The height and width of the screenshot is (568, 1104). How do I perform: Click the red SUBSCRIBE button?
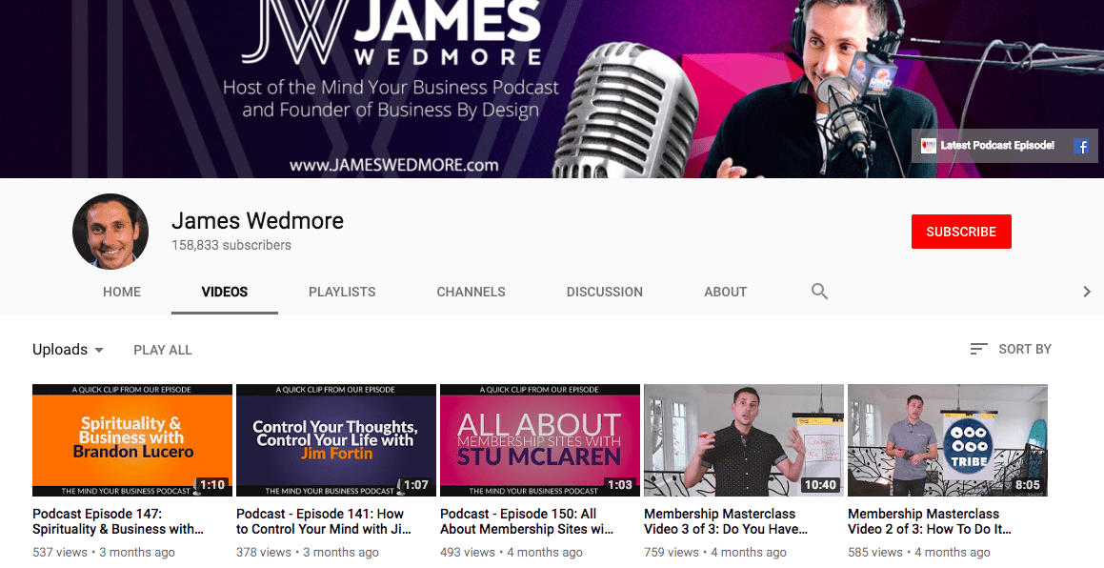tap(961, 232)
